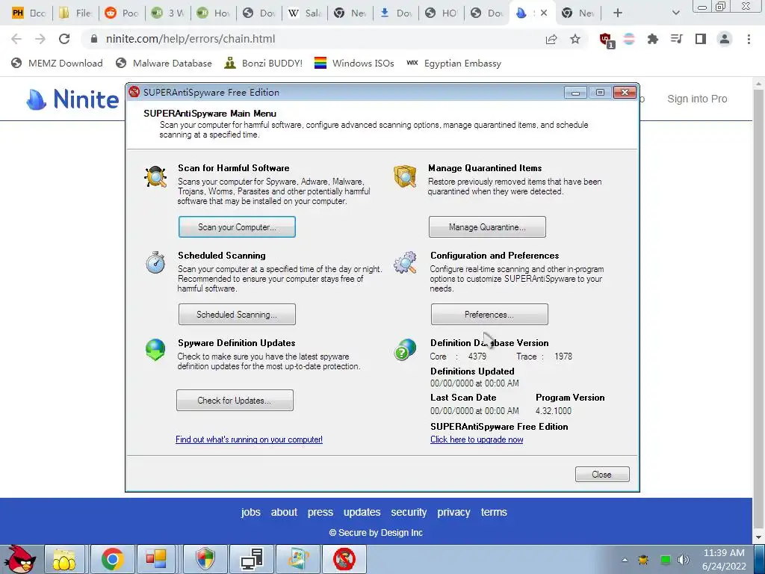Click Sign into Pro on Ninite

coord(697,99)
